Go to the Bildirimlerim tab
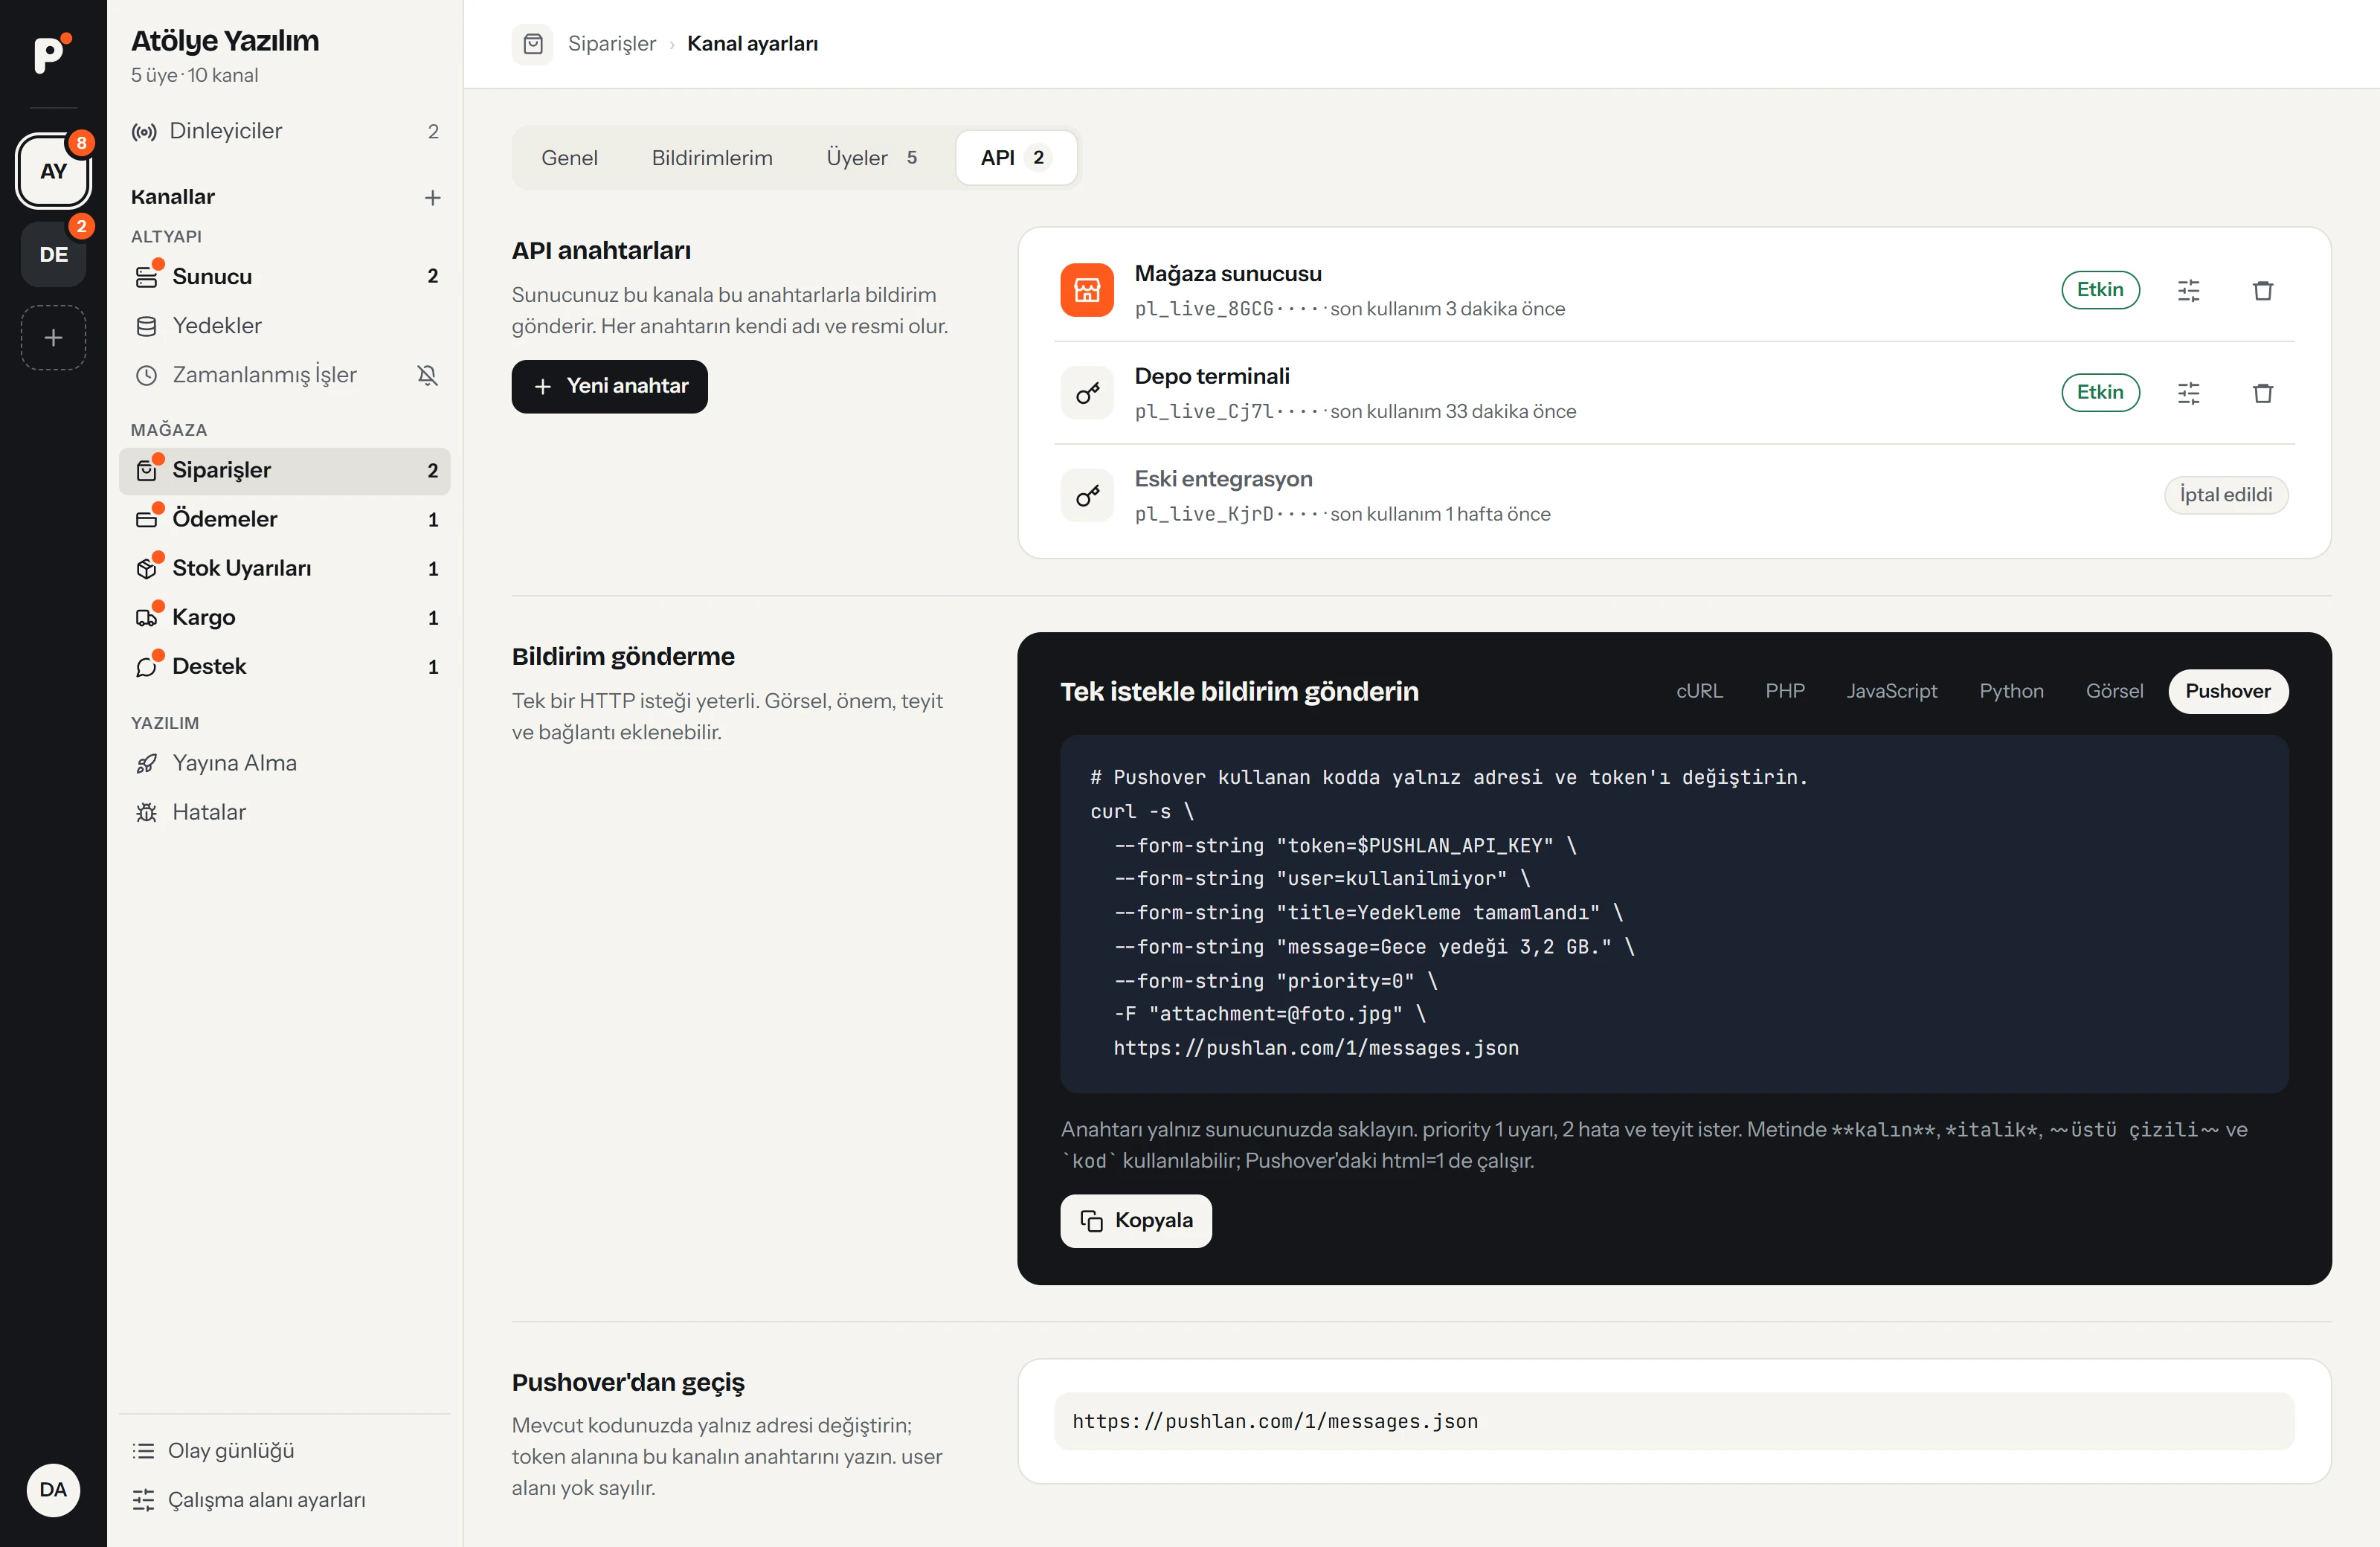 coord(712,158)
